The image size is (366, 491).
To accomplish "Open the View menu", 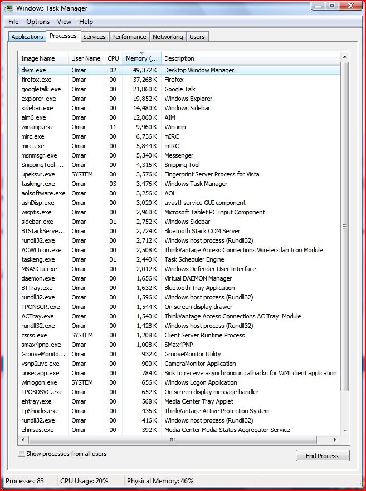I will [64, 22].
